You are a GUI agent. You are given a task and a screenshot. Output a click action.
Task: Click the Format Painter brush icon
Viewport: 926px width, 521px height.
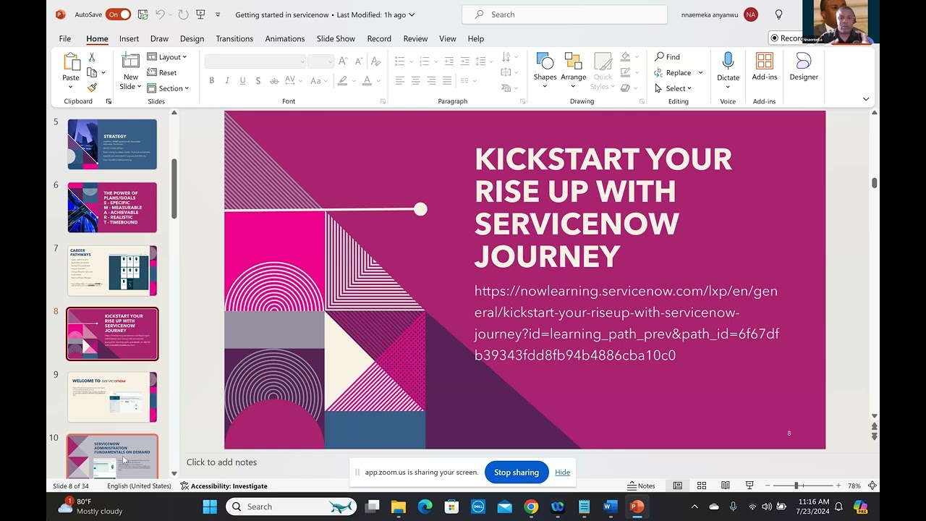[x=92, y=88]
